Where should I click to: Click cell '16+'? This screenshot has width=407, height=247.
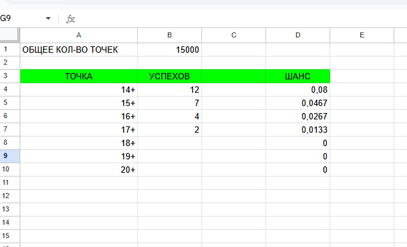pyautogui.click(x=79, y=116)
